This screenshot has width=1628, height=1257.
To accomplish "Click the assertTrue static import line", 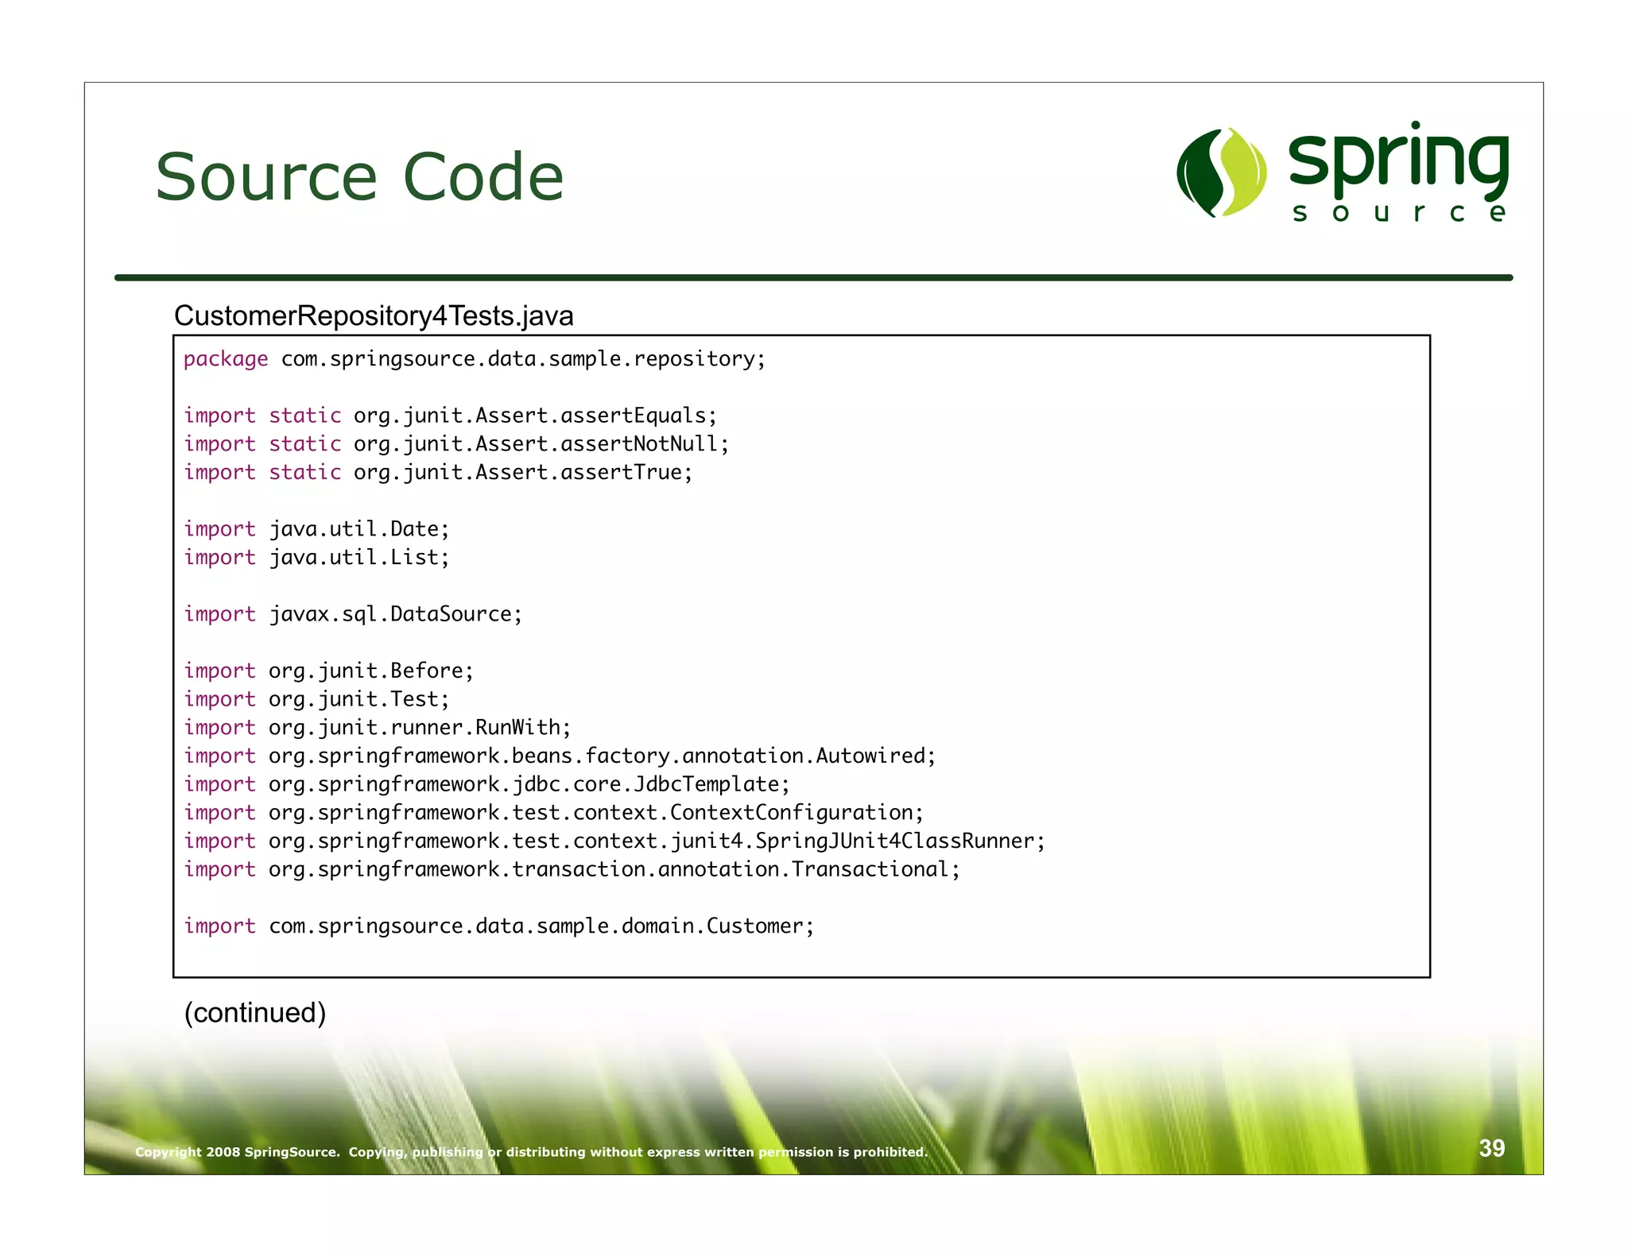I will click(x=438, y=473).
